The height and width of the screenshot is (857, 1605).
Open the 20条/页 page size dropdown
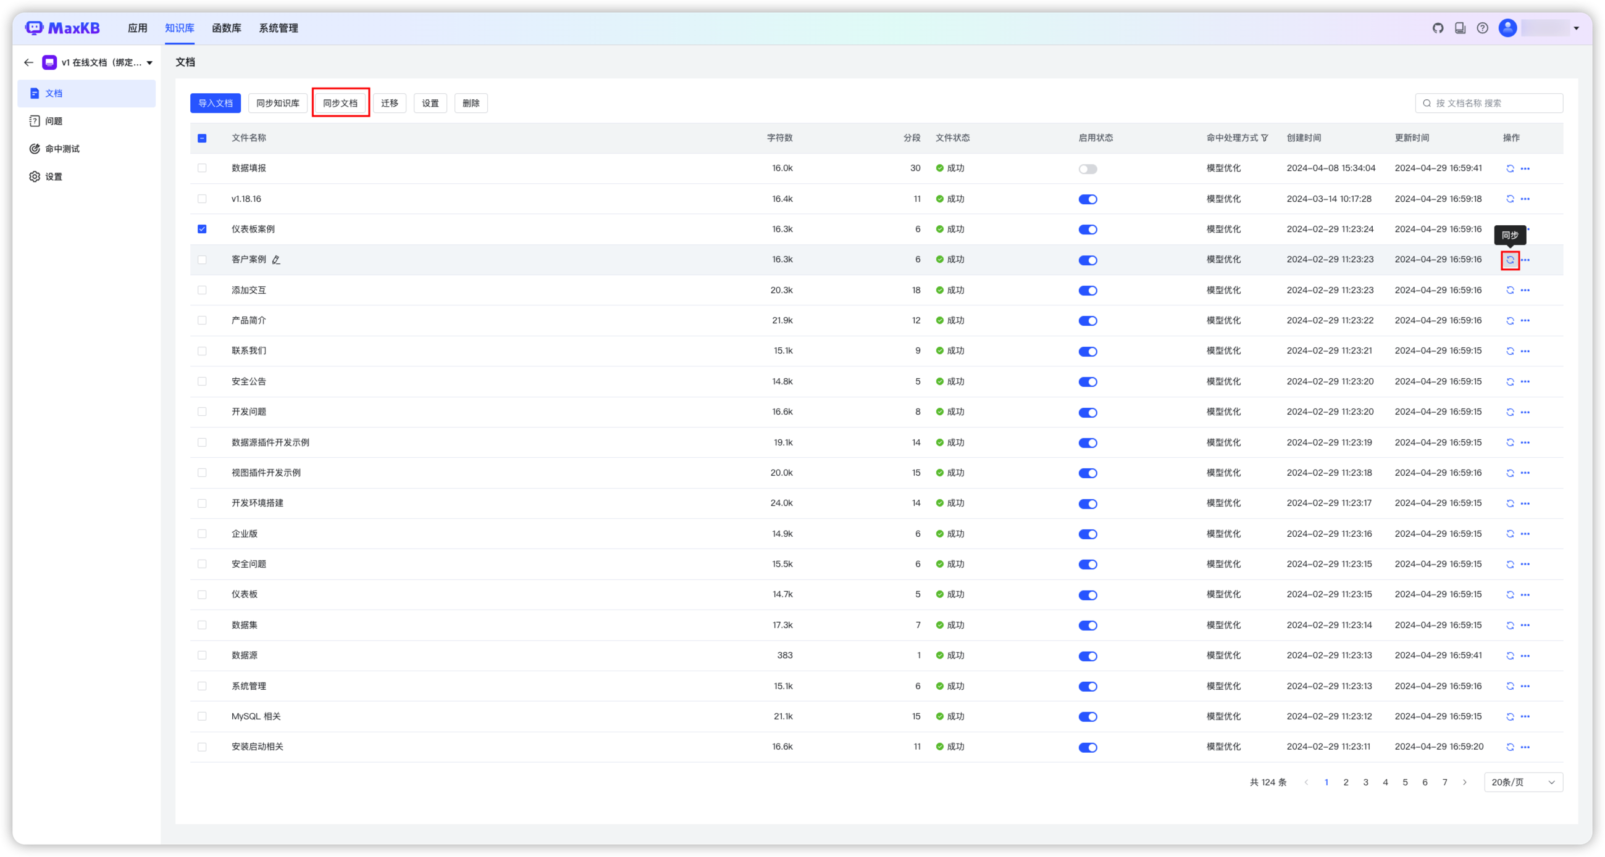[1523, 782]
